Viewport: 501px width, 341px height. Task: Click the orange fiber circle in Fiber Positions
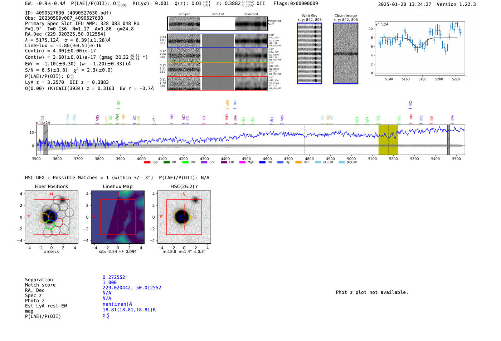tap(44, 218)
